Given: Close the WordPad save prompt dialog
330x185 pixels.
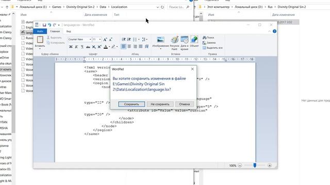Looking at the screenshot, I should click(192, 69).
